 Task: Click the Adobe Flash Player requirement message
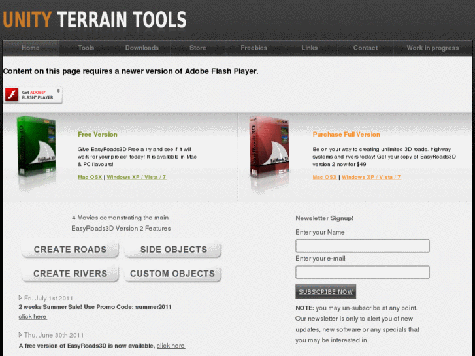pos(131,71)
